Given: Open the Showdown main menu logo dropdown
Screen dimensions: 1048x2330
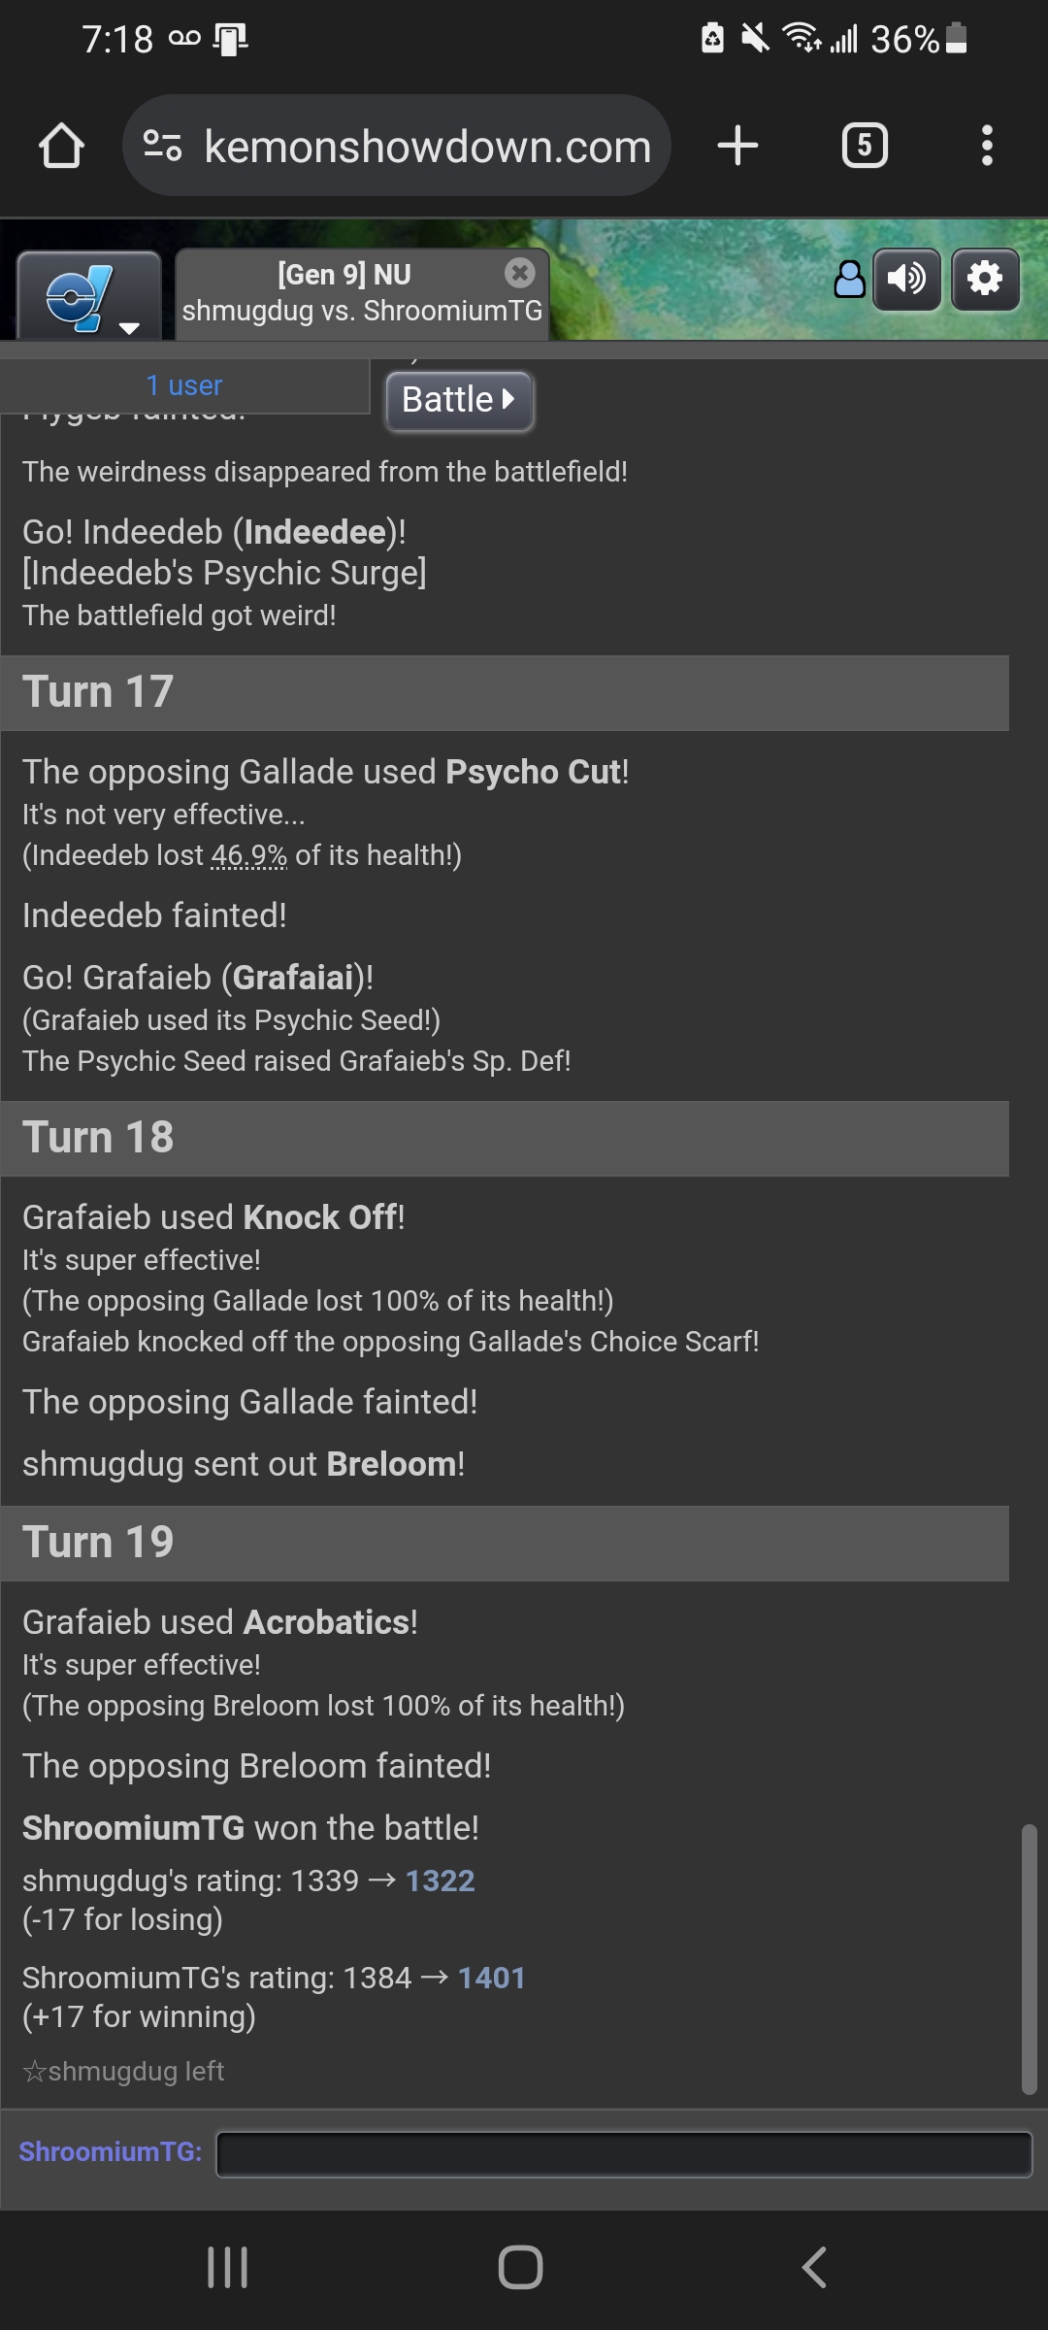Looking at the screenshot, I should (x=89, y=296).
